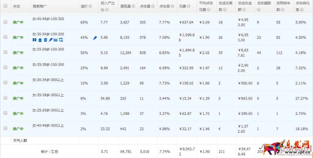Open the data report icon for 女-30-34岁-100-300

pyautogui.click(x=61, y=40)
